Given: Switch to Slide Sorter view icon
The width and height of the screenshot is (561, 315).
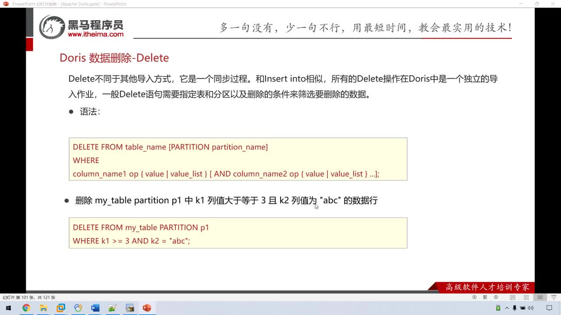Looking at the screenshot, I should coord(526,297).
